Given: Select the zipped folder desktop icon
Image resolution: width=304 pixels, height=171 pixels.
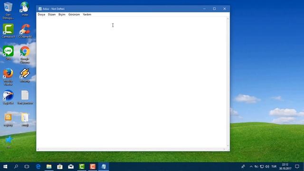Looking at the screenshot, I should click(25, 120).
